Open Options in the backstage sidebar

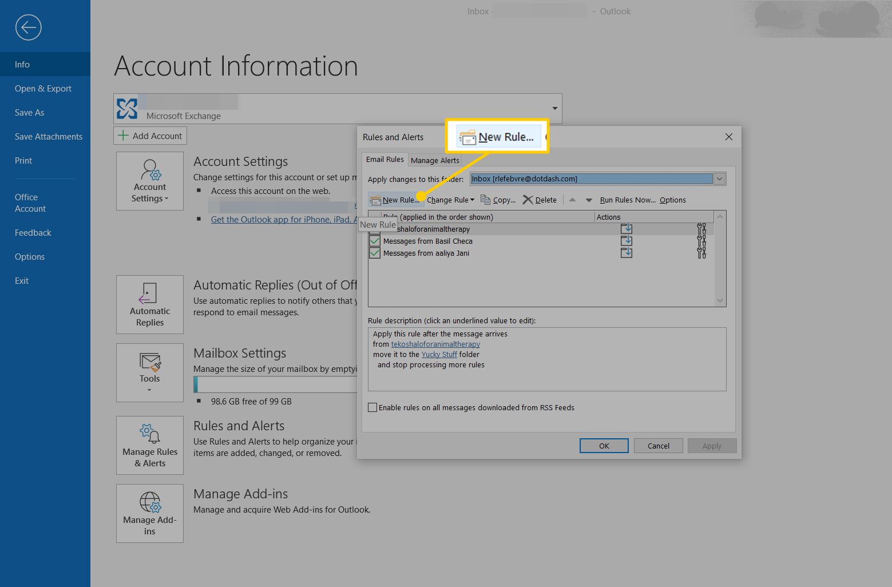[45, 256]
